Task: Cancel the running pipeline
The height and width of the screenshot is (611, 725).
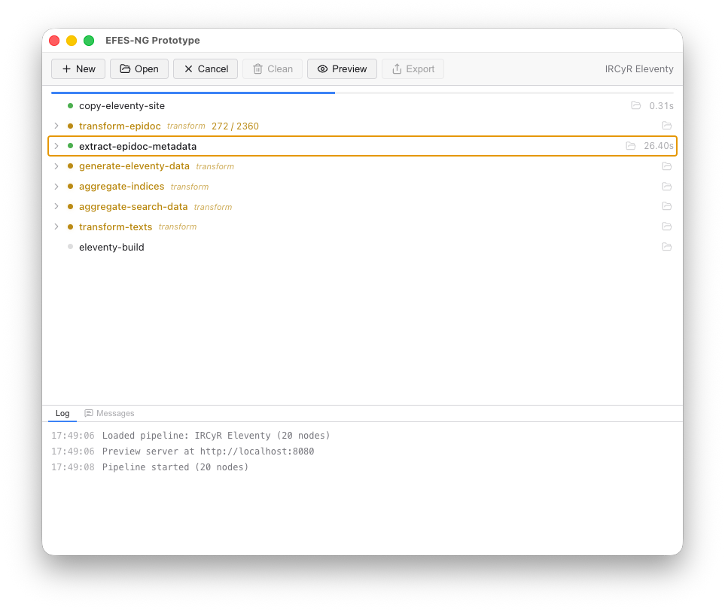Action: [x=206, y=69]
